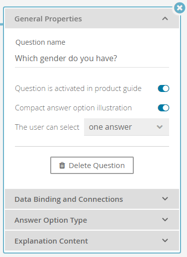
Task: Turn off Compact answer option illustration switch
Action: (x=164, y=108)
